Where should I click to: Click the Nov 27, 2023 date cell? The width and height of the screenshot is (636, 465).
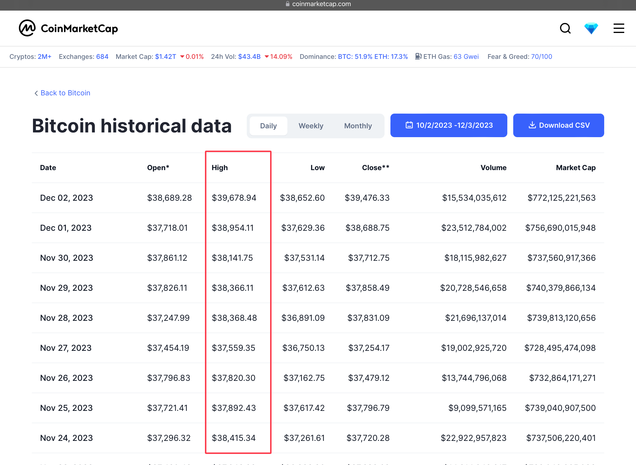tap(66, 348)
